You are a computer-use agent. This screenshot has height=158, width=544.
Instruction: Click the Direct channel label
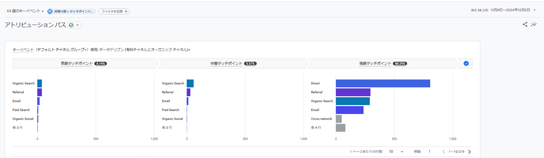click(315, 83)
